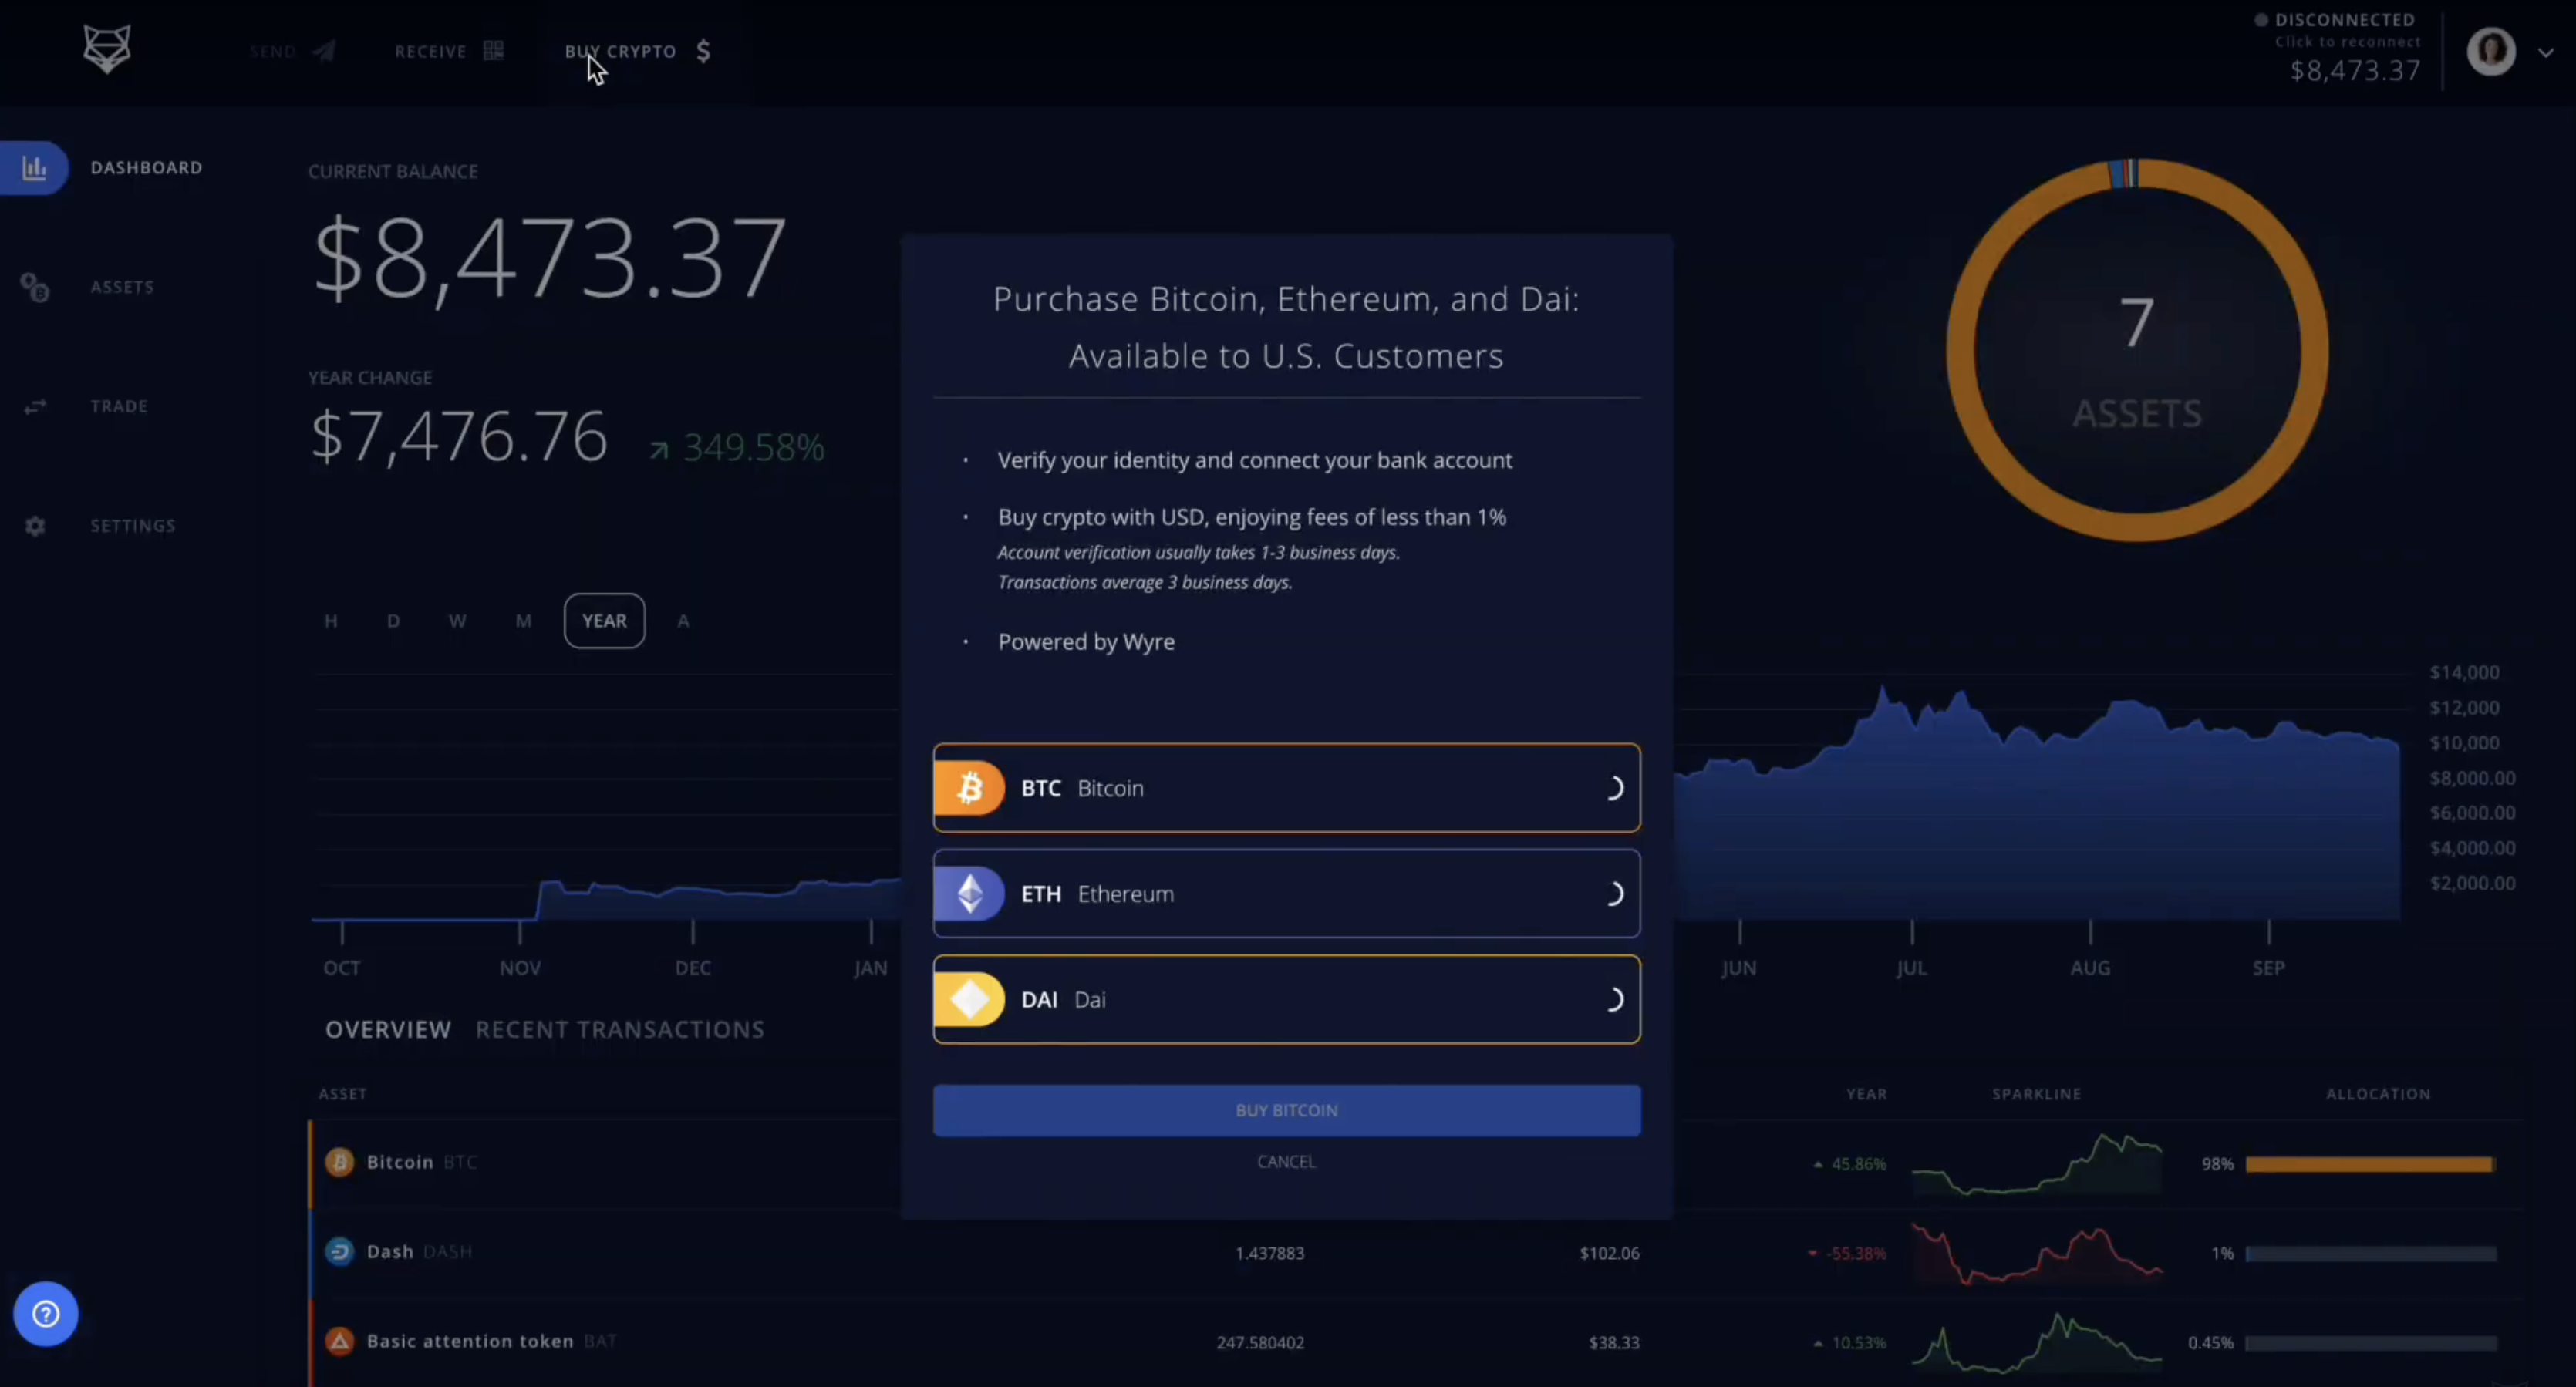Viewport: 2576px width, 1387px height.
Task: Switch to Recent Transactions tab
Action: [620, 1030]
